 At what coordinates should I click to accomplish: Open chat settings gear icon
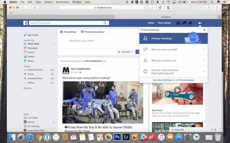pyautogui.click(x=215, y=129)
